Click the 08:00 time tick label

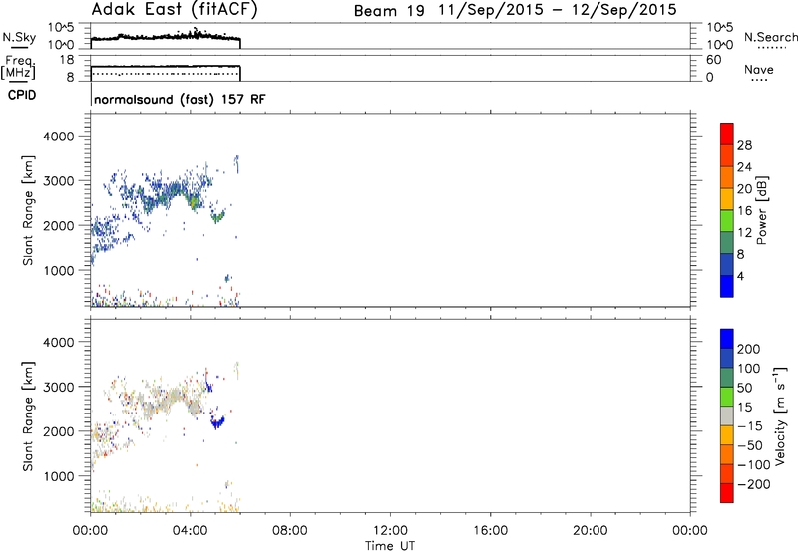tap(290, 531)
